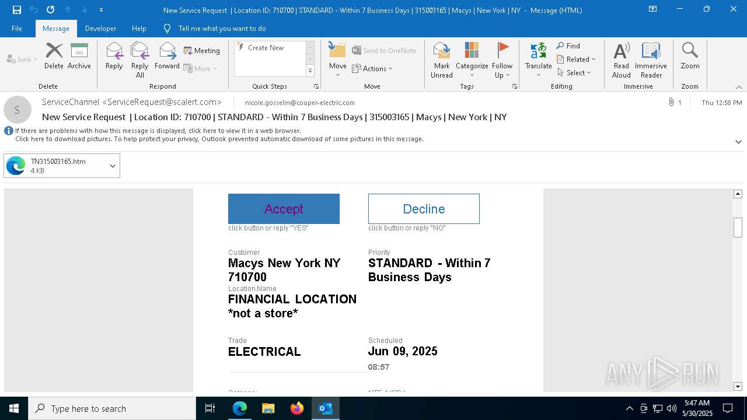Screen dimensions: 747x420
Task: Switch to the Message tab
Action: tap(56, 29)
